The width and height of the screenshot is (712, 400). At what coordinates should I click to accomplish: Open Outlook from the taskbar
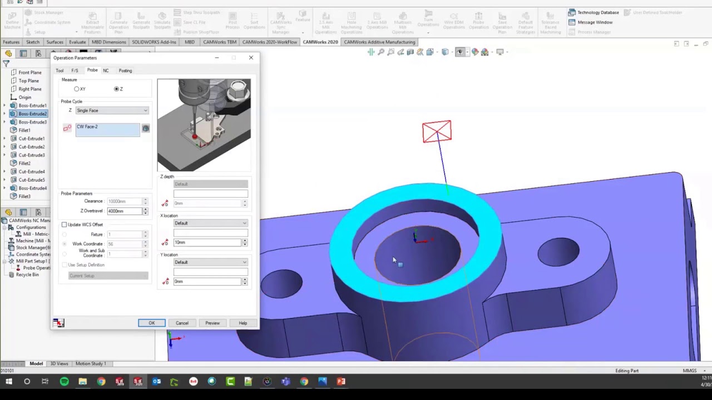pos(156,382)
